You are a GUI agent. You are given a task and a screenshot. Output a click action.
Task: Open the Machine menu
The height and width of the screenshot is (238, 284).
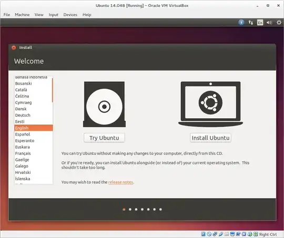point(22,15)
